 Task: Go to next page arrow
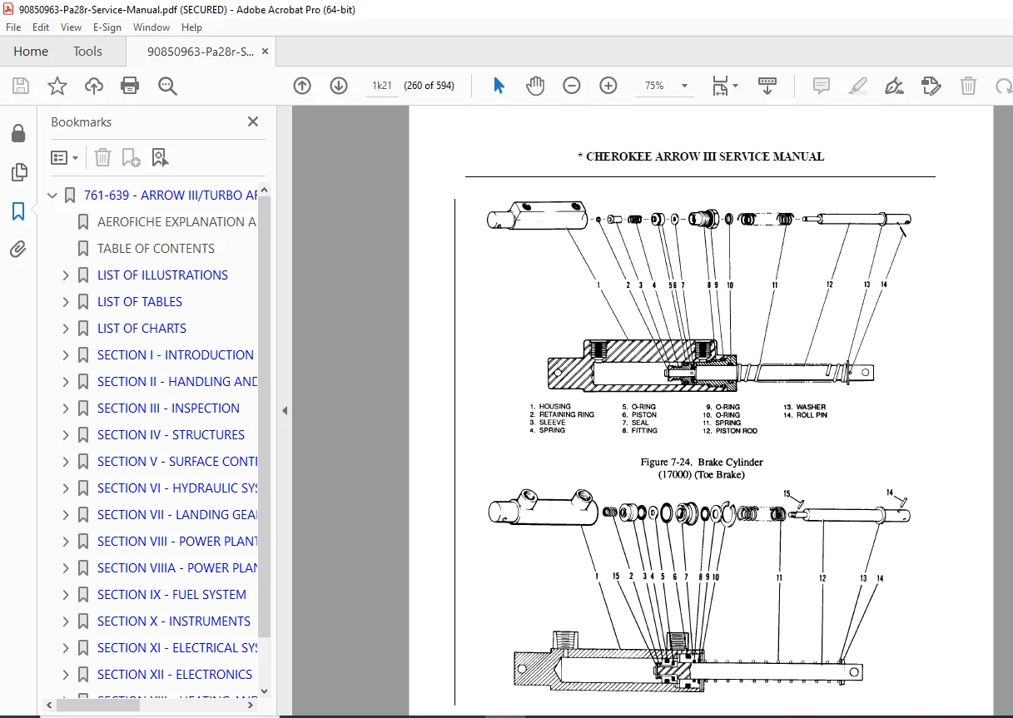pos(339,86)
